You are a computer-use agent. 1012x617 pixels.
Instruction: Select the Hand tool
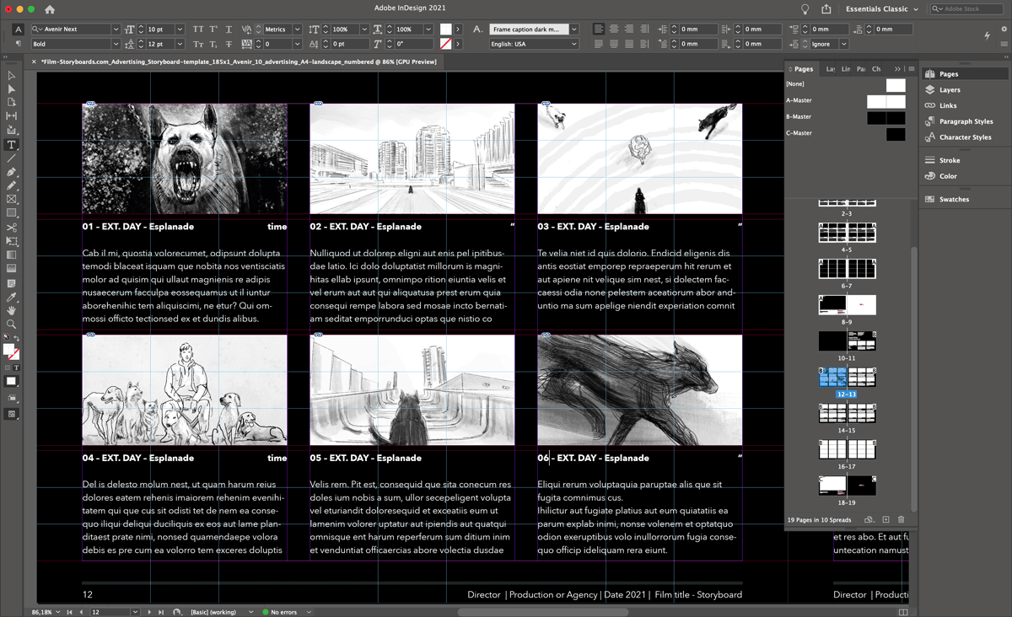coord(12,311)
